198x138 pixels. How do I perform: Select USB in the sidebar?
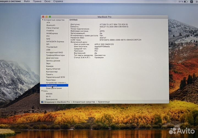(x=48, y=50)
